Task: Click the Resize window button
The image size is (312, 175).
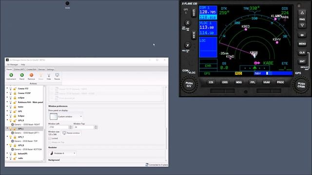Action: click(71, 133)
